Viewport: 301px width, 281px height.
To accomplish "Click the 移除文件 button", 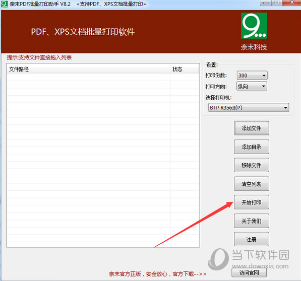I will click(251, 165).
